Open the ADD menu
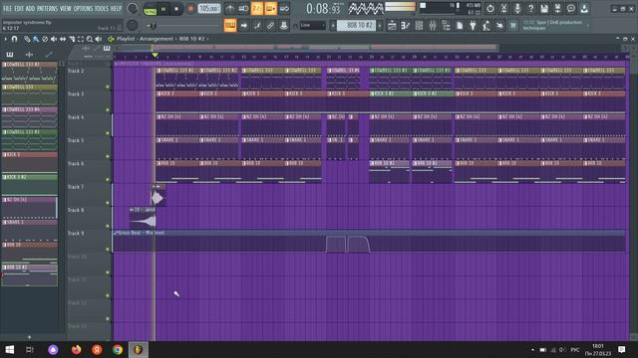This screenshot has width=638, height=358. (x=30, y=8)
